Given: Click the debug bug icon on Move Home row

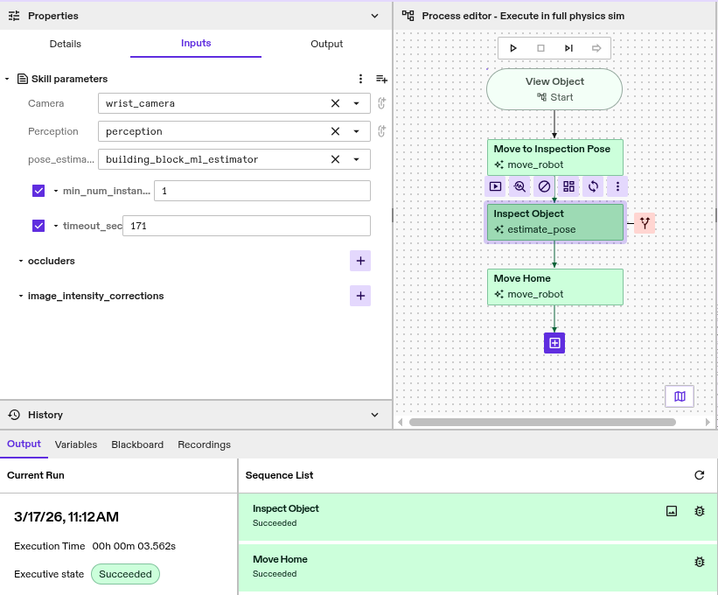Looking at the screenshot, I should coord(699,562).
